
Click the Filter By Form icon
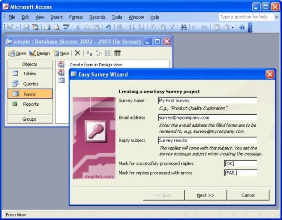163,27
